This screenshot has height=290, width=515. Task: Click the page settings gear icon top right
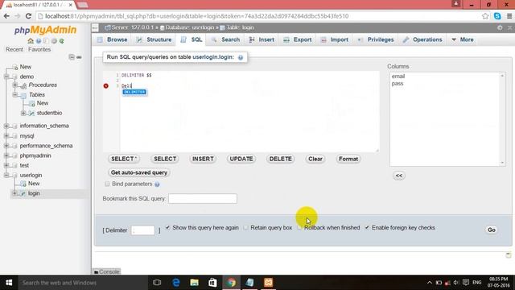coord(500,27)
